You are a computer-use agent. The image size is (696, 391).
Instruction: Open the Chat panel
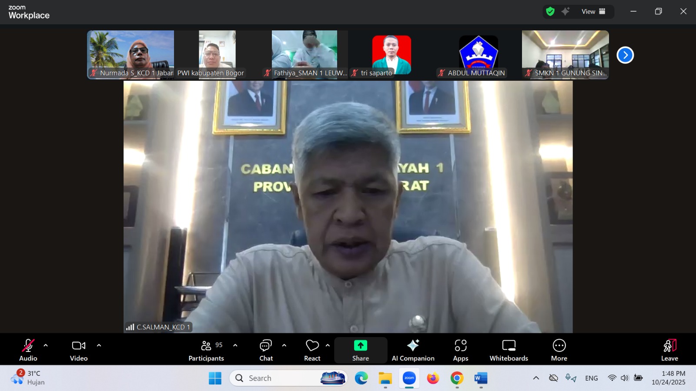266,350
